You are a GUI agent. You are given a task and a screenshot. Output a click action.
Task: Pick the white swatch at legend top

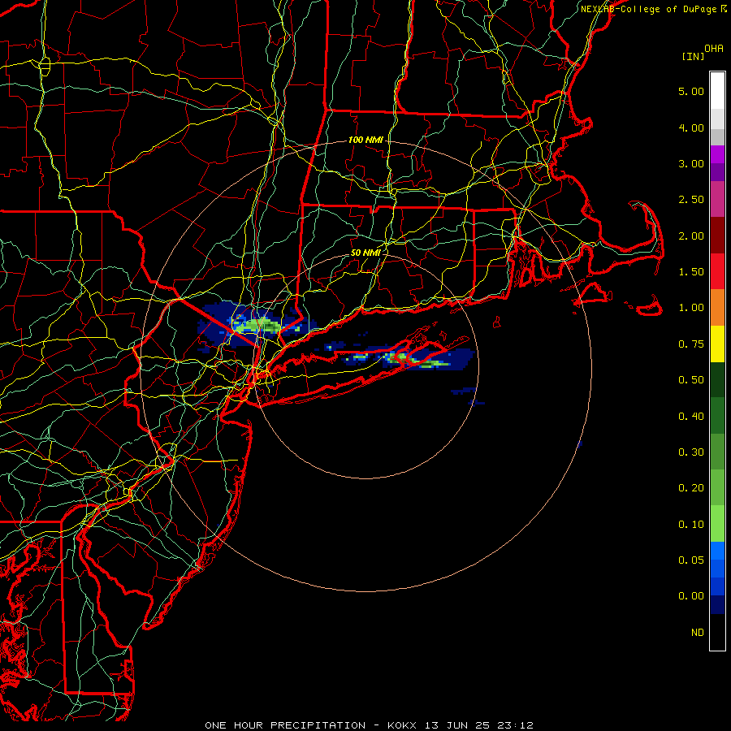coord(717,90)
